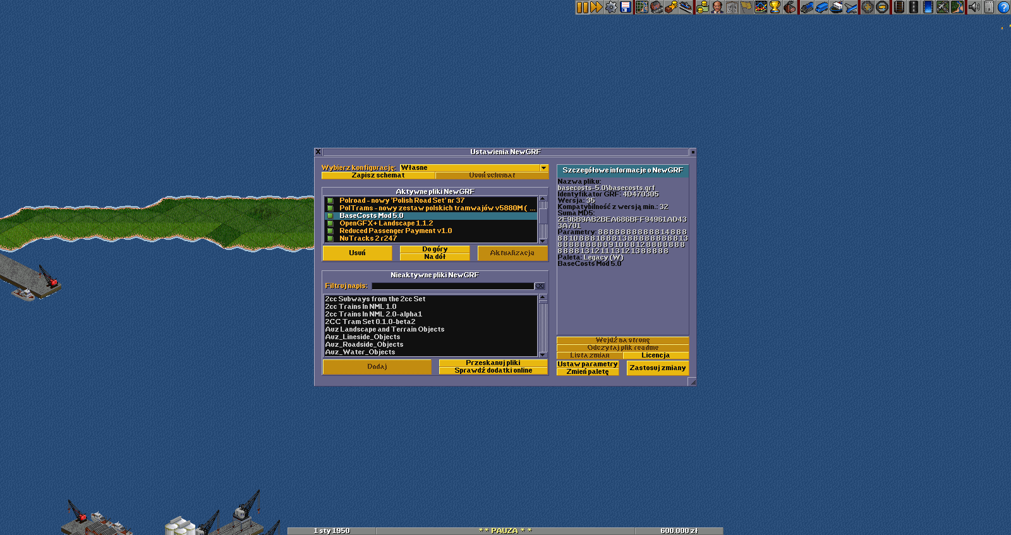The image size is (1011, 535).
Task: Click the 'Filtruj napis' text field
Action: 452,286
